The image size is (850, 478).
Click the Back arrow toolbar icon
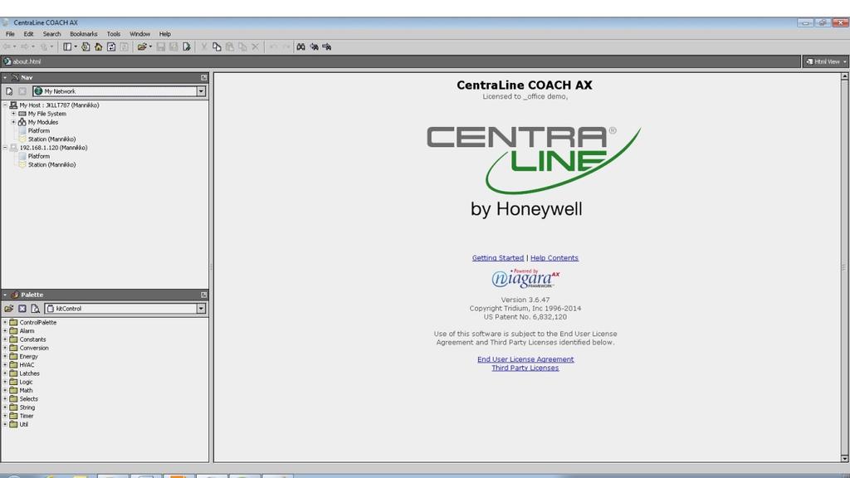coord(7,47)
